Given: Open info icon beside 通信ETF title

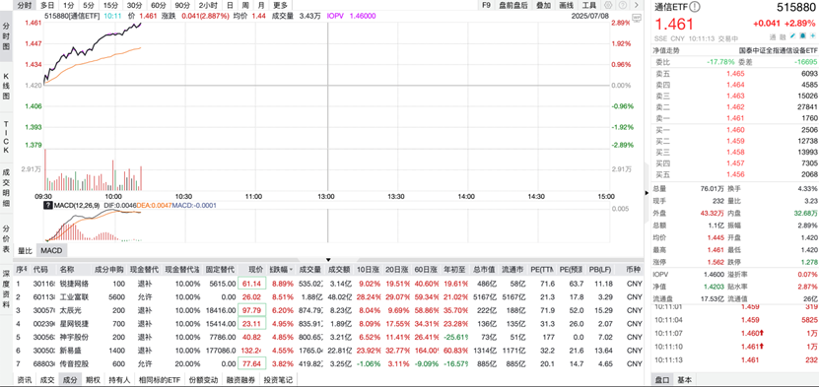Looking at the screenshot, I should (x=694, y=7).
